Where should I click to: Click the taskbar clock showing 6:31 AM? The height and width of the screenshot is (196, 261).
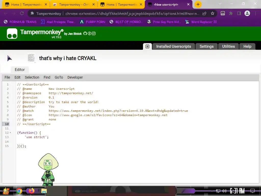point(237,191)
